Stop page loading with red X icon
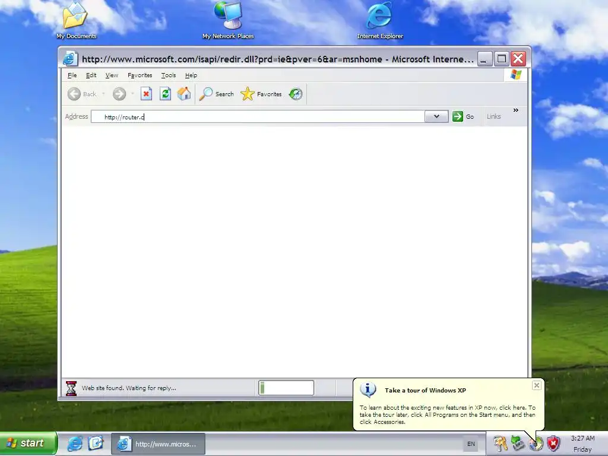 pyautogui.click(x=146, y=94)
